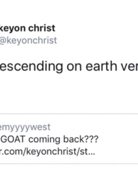Select the tweet text mentioning earth

click(69, 66)
